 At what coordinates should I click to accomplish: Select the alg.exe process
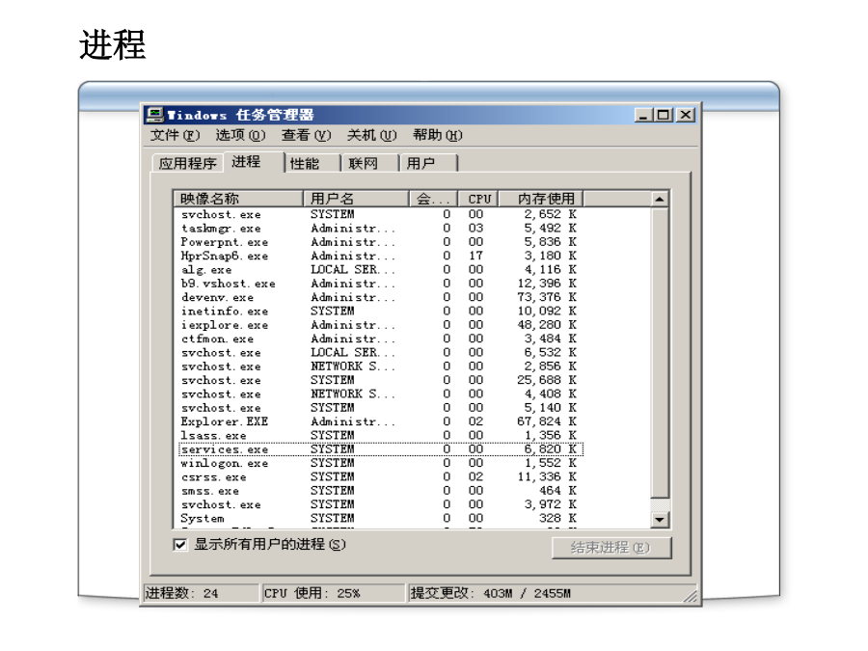click(x=379, y=270)
